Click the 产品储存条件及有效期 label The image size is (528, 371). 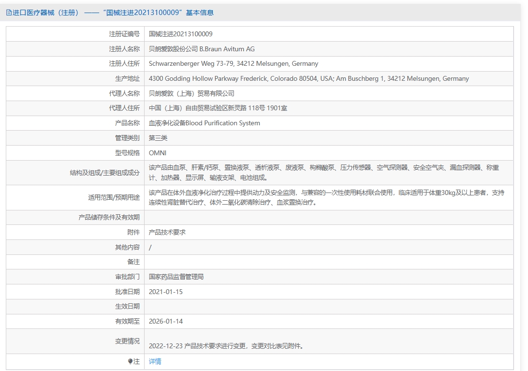[x=109, y=217]
